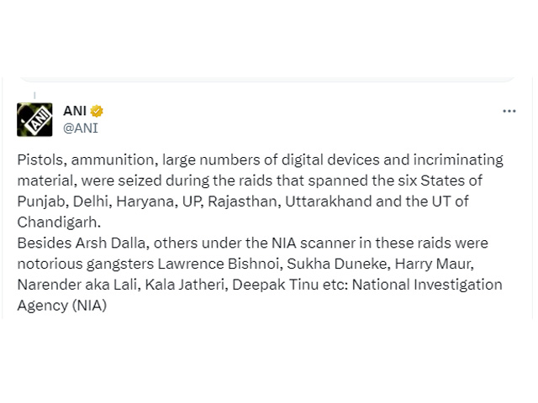Click "Chandigarh." at the paragraph end
This screenshot has width=538, height=403.
(x=58, y=222)
